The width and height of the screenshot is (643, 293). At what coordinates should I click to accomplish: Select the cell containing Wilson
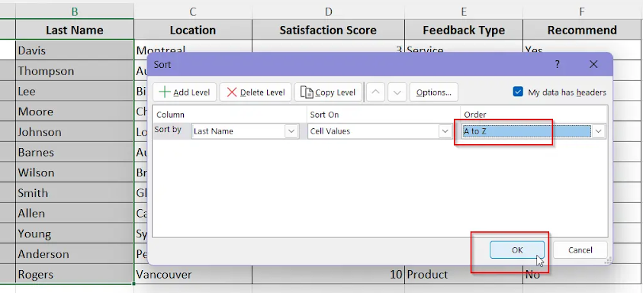coord(75,172)
